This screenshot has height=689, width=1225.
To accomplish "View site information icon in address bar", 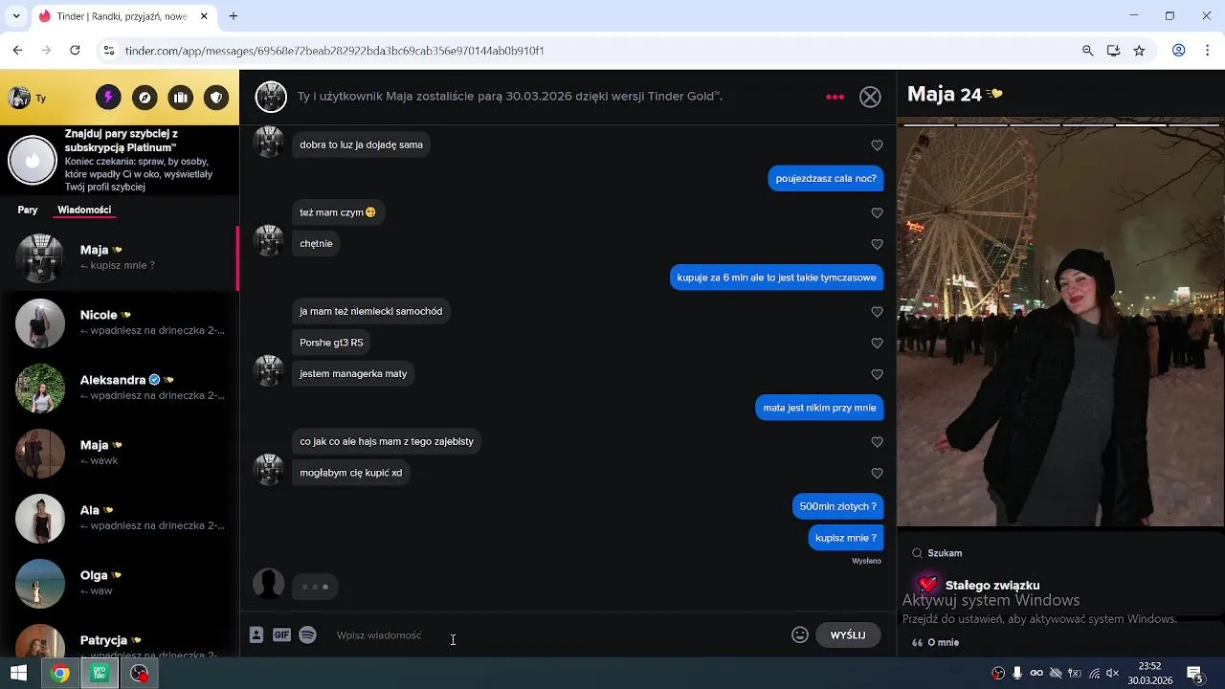I will [109, 50].
